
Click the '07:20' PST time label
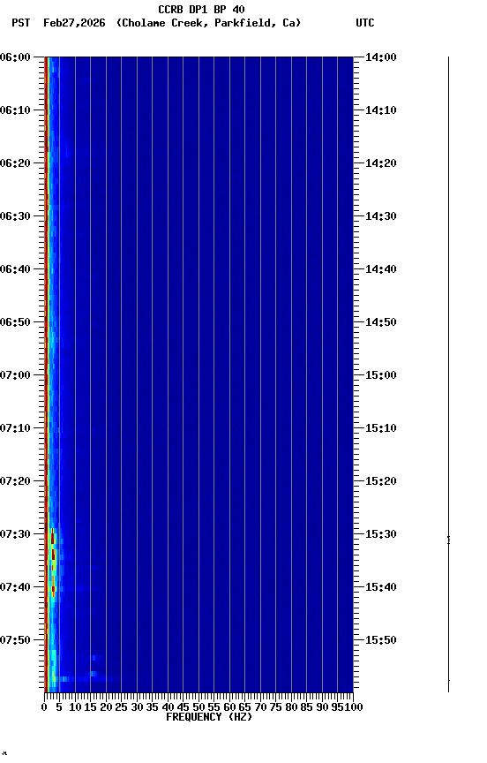pyautogui.click(x=15, y=482)
